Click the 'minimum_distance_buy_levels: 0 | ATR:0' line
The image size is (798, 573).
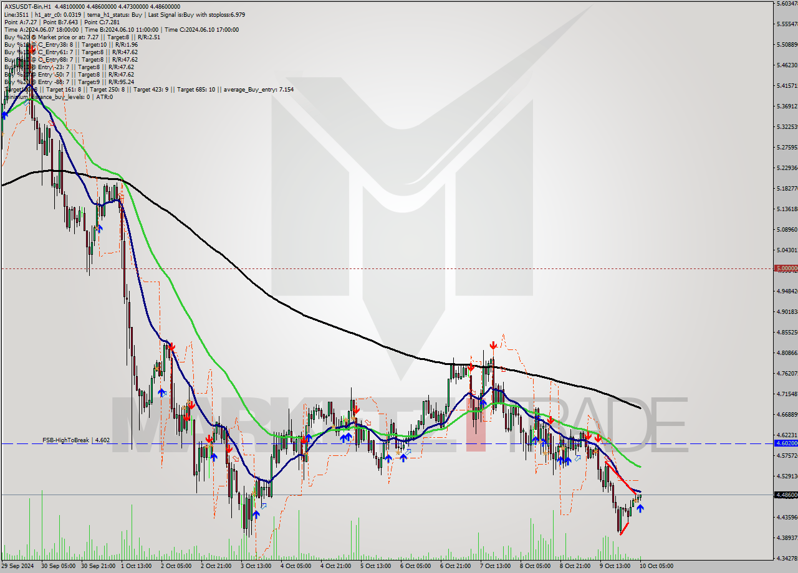[59, 97]
